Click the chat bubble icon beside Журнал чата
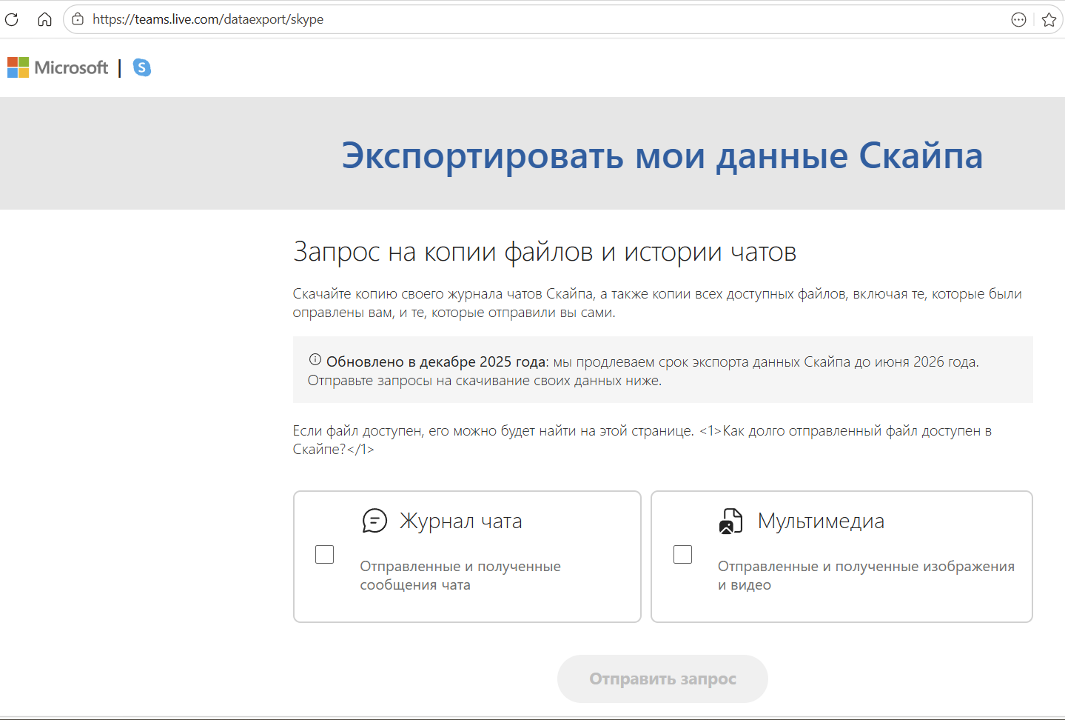The height and width of the screenshot is (720, 1065). pyautogui.click(x=374, y=521)
